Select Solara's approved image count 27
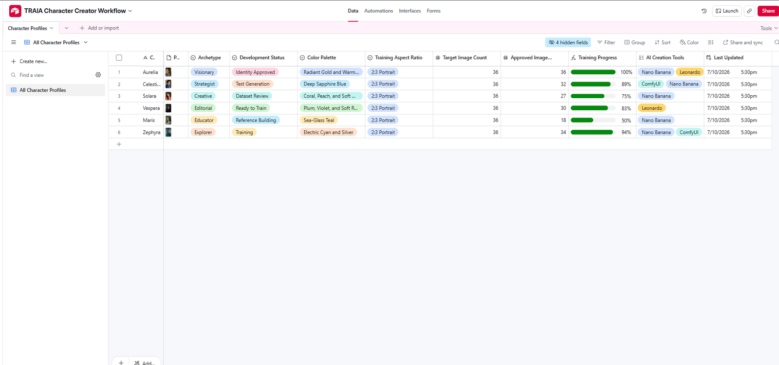779x365 pixels. tap(534, 96)
